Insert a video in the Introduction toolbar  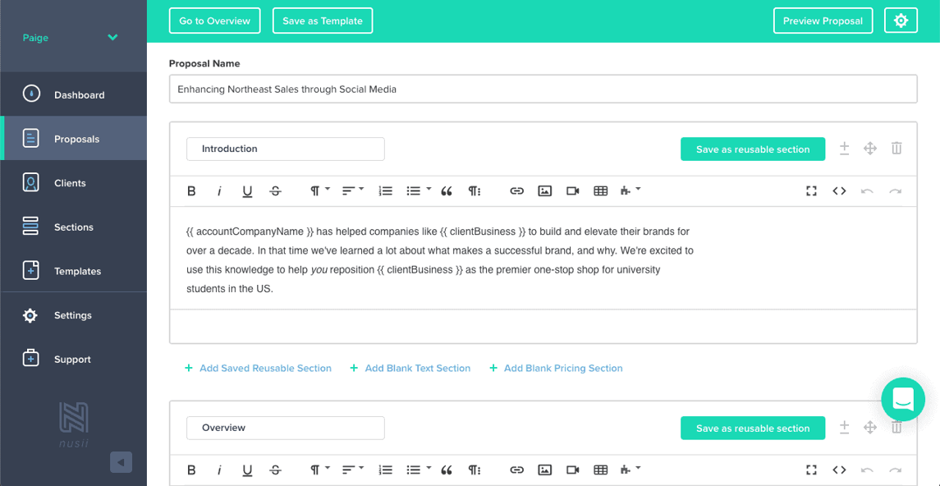(x=572, y=190)
